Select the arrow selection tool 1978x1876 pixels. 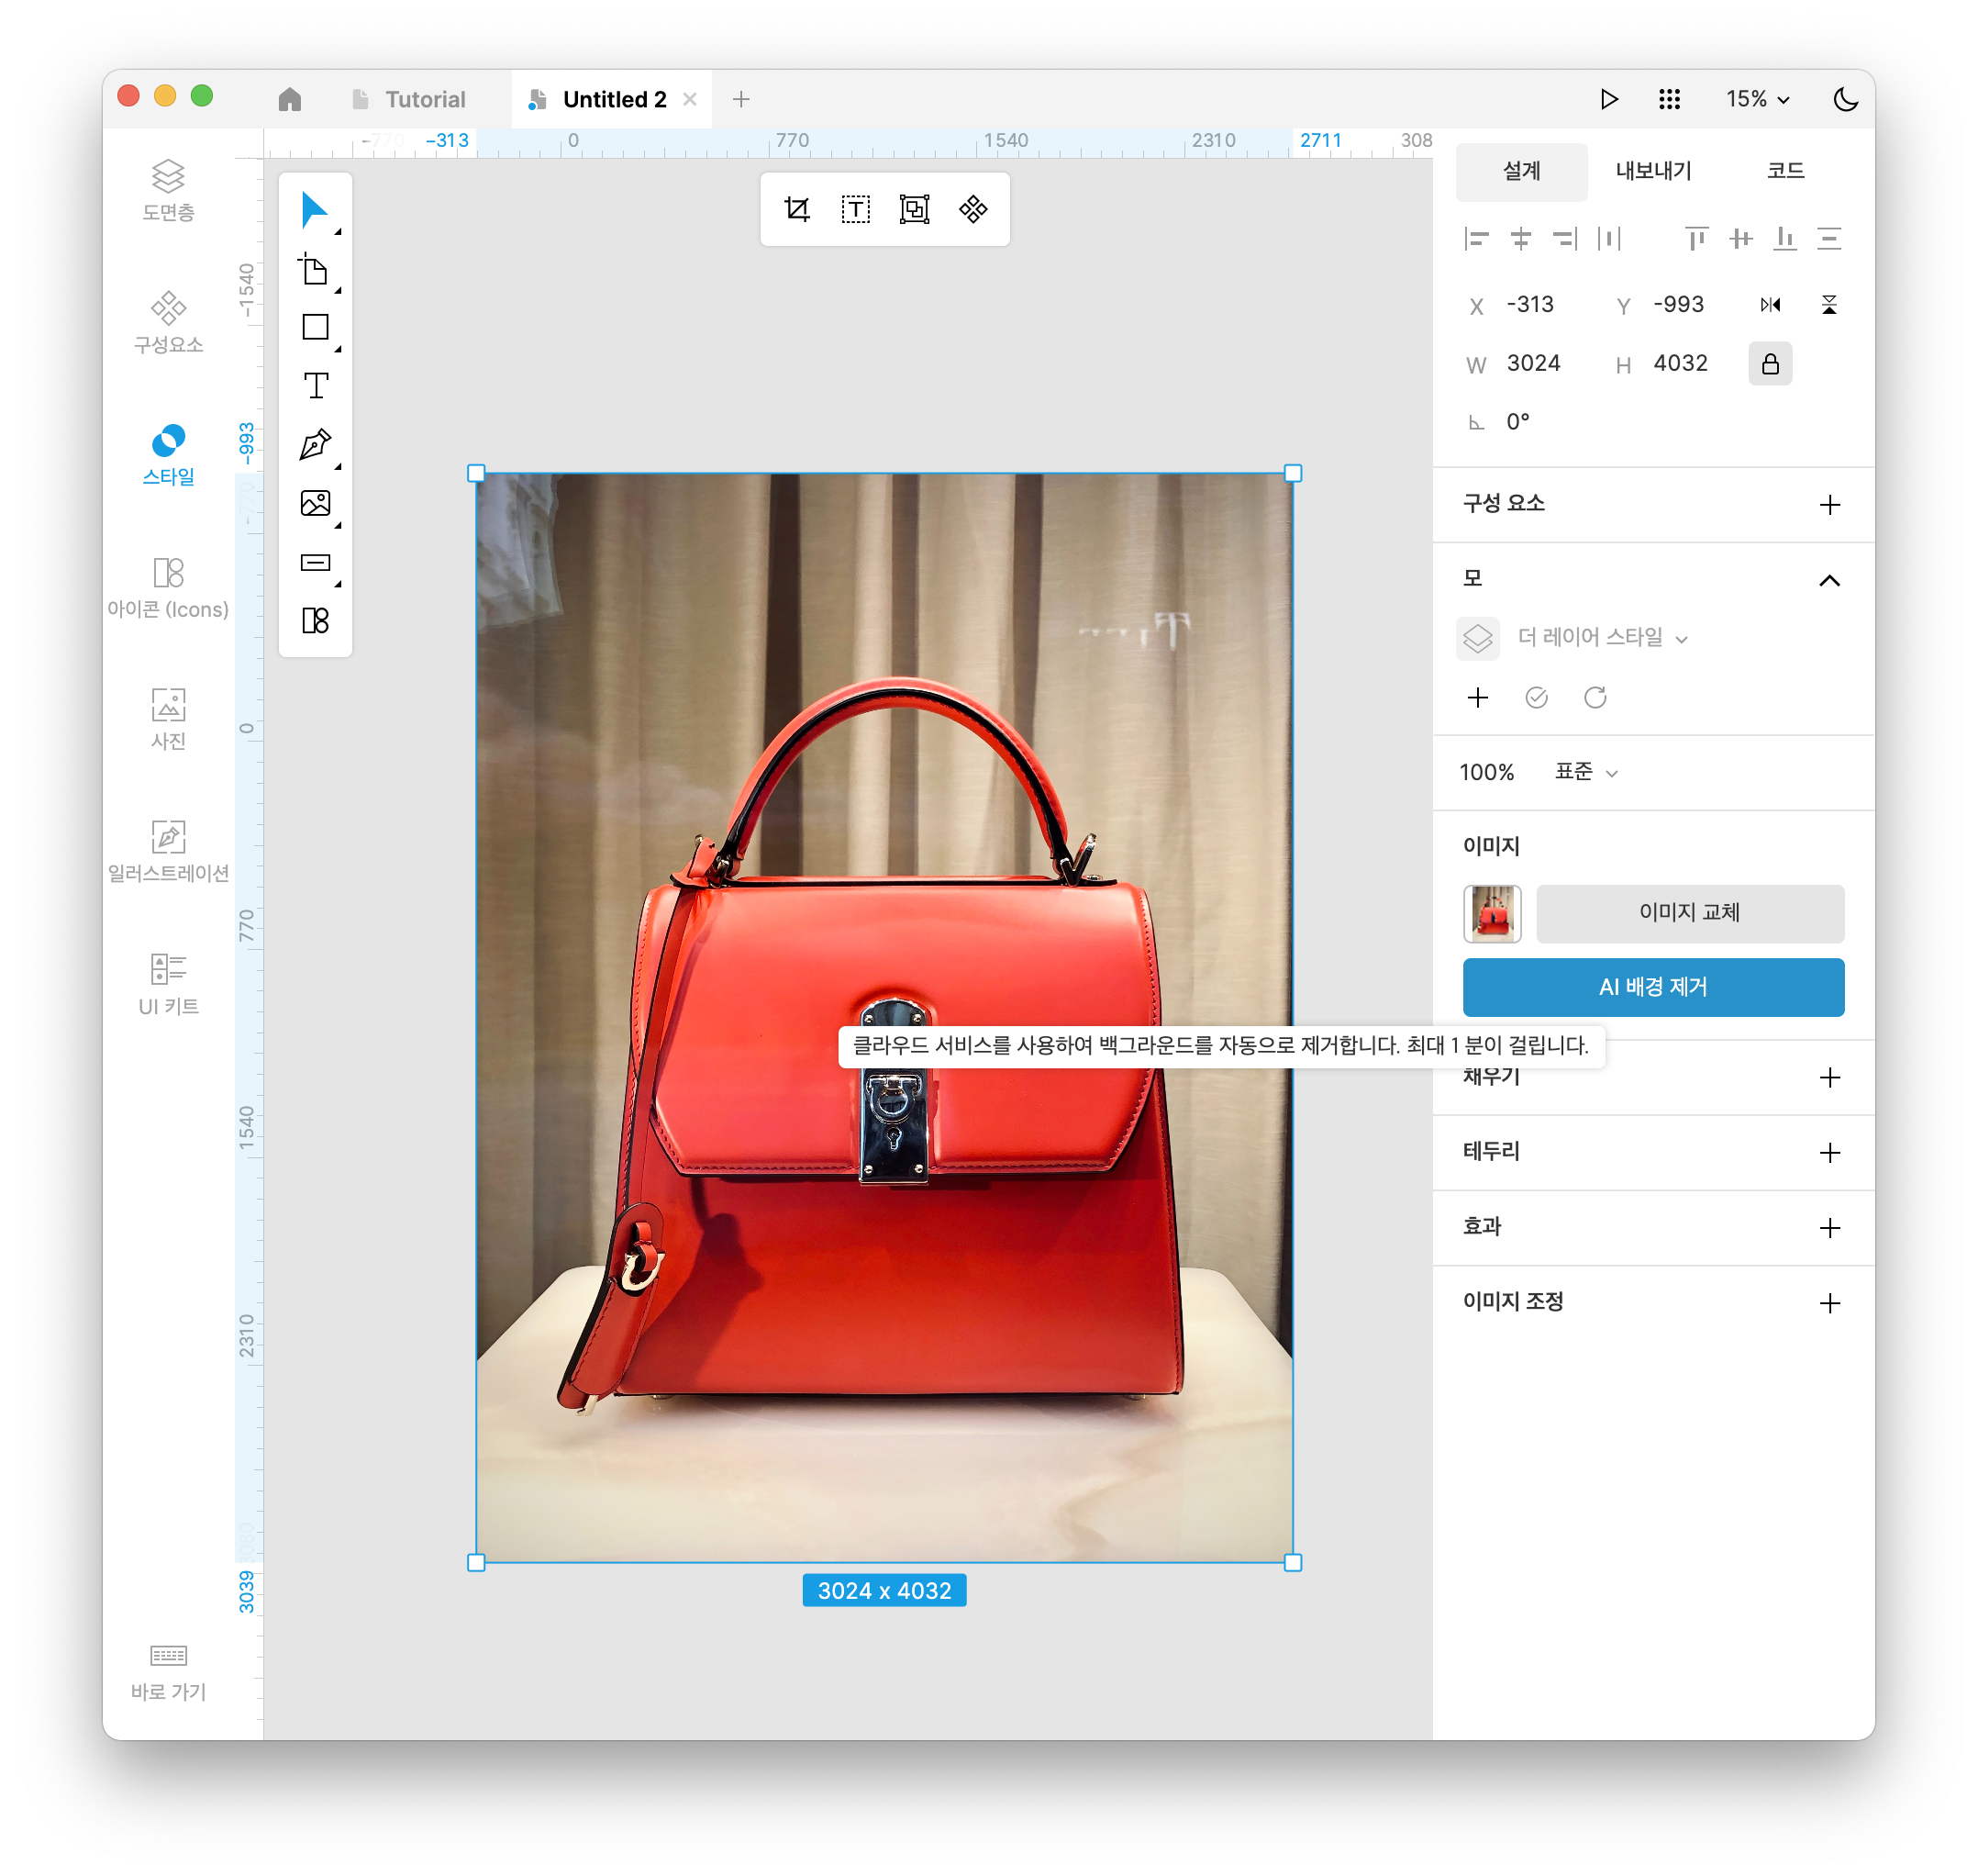[315, 210]
